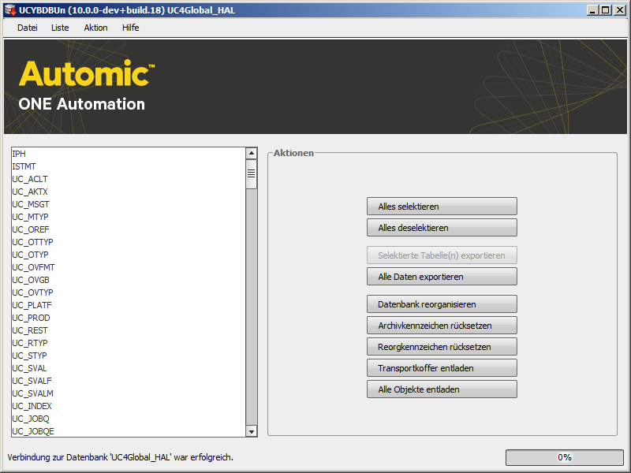The height and width of the screenshot is (473, 631).
Task: Select the ISTMT table entry
Action: 129,166
